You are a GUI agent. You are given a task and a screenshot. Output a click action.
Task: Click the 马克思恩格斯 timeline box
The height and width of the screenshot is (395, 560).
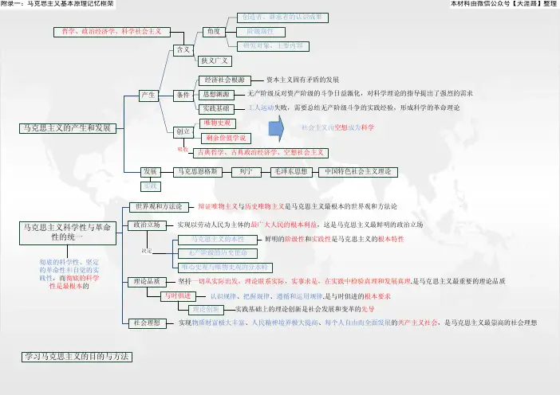tap(196, 171)
